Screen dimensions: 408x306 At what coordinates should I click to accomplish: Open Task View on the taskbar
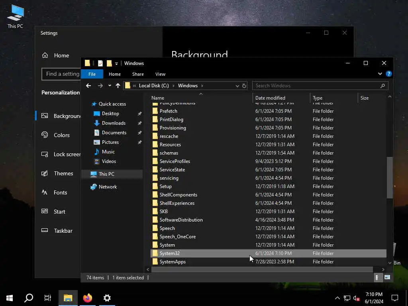(48, 298)
